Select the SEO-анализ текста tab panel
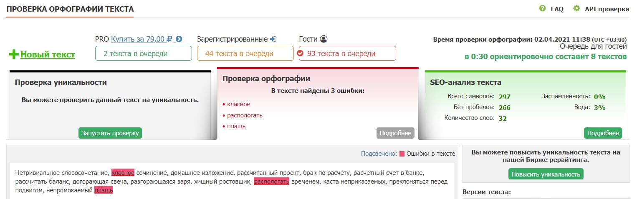Viewport: 637px width, 199px height. pyautogui.click(x=526, y=105)
